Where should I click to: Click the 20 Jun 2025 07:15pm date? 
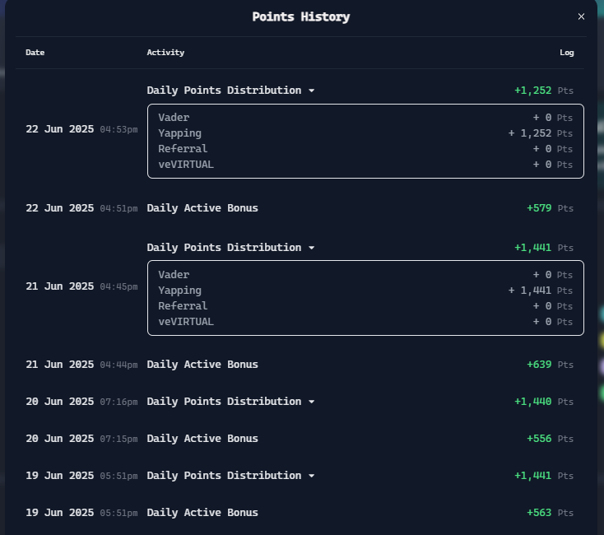click(81, 439)
